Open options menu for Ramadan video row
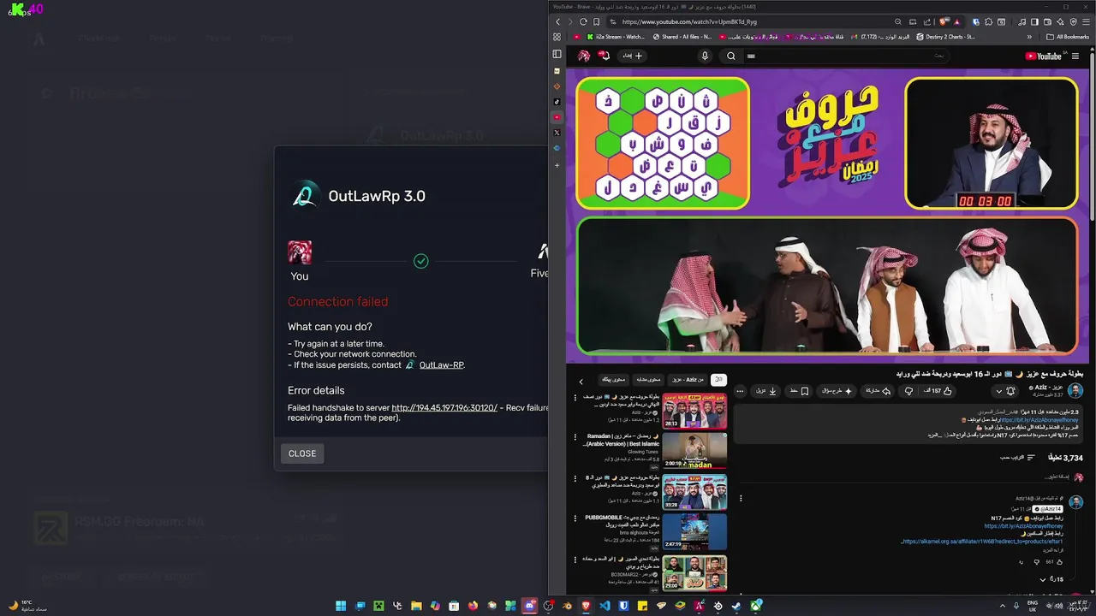This screenshot has width=1096, height=616. pos(576,437)
